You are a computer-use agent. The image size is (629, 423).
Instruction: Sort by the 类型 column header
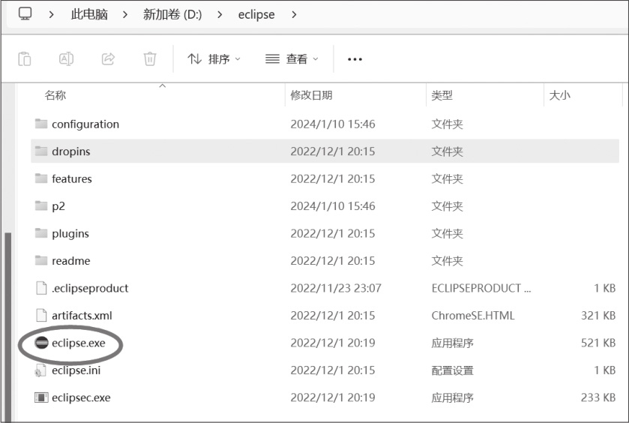coord(442,95)
